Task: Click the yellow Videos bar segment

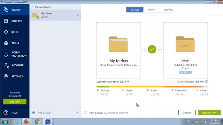Action: point(137,86)
